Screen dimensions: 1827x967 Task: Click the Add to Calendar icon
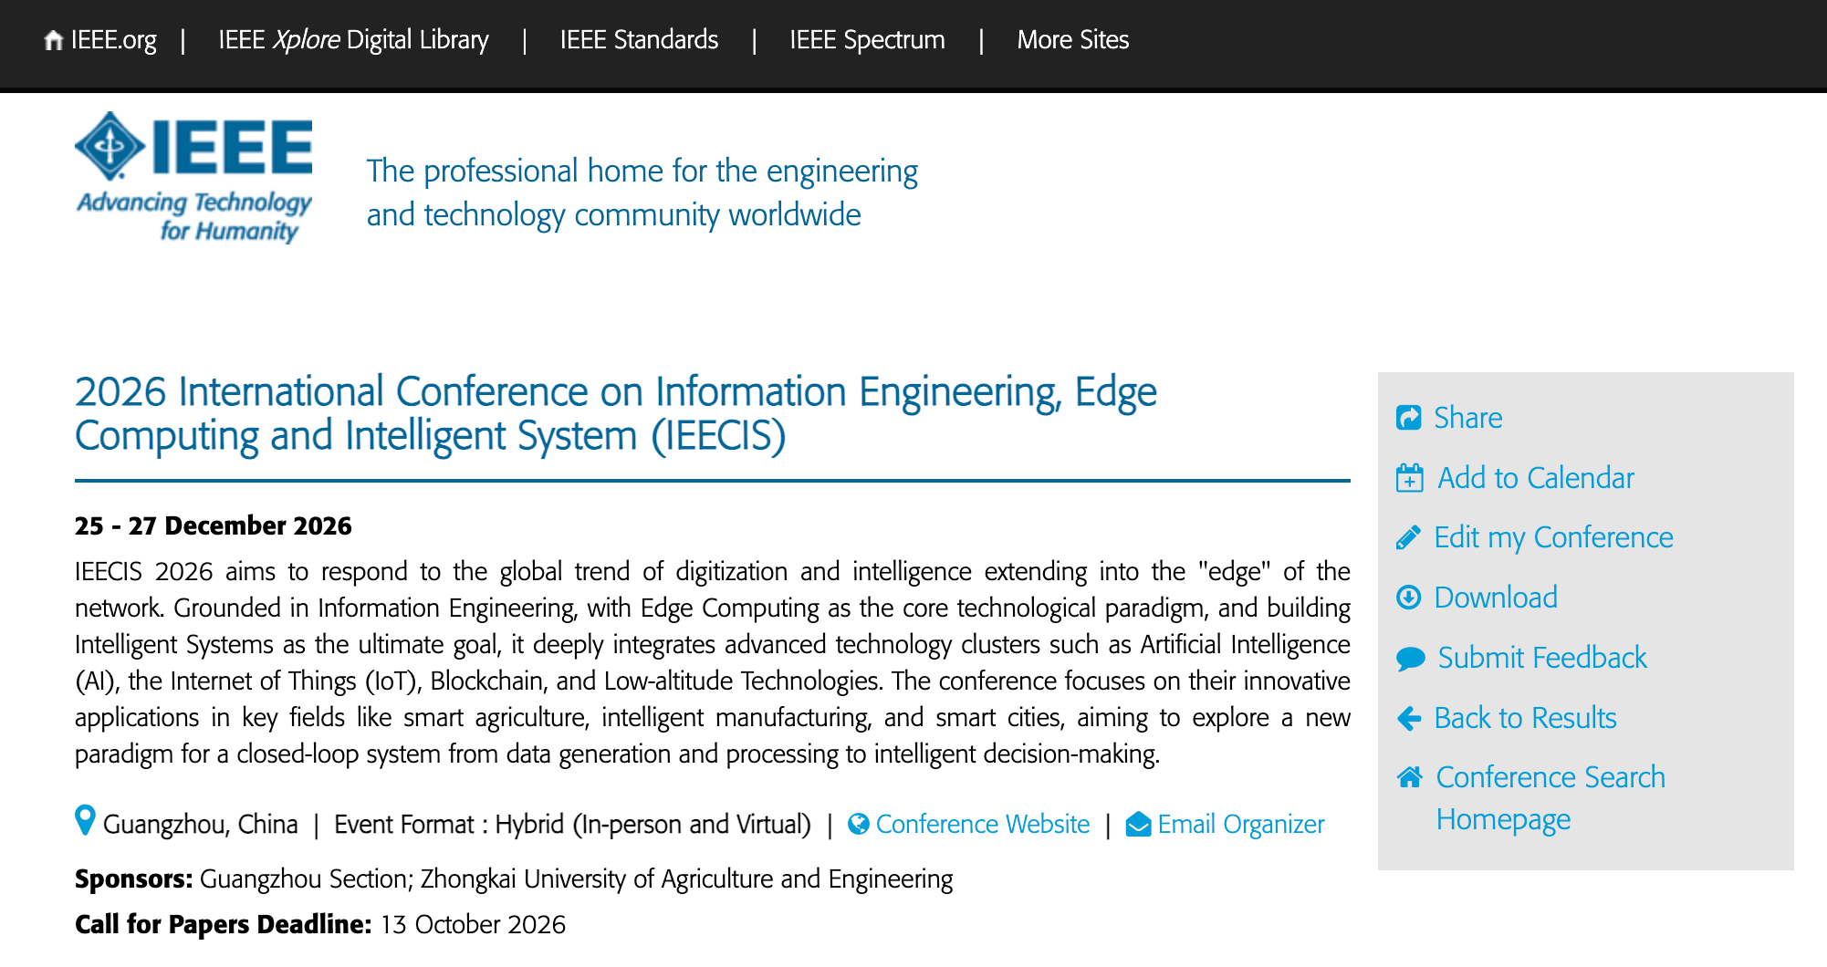[x=1410, y=477]
